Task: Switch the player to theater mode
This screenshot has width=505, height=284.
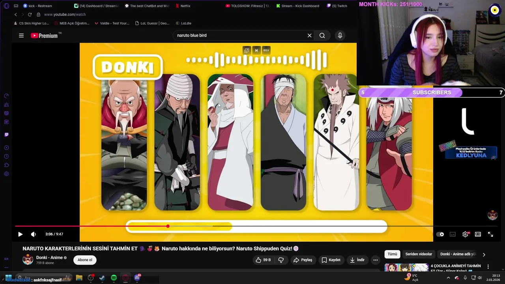Action: coord(478,234)
